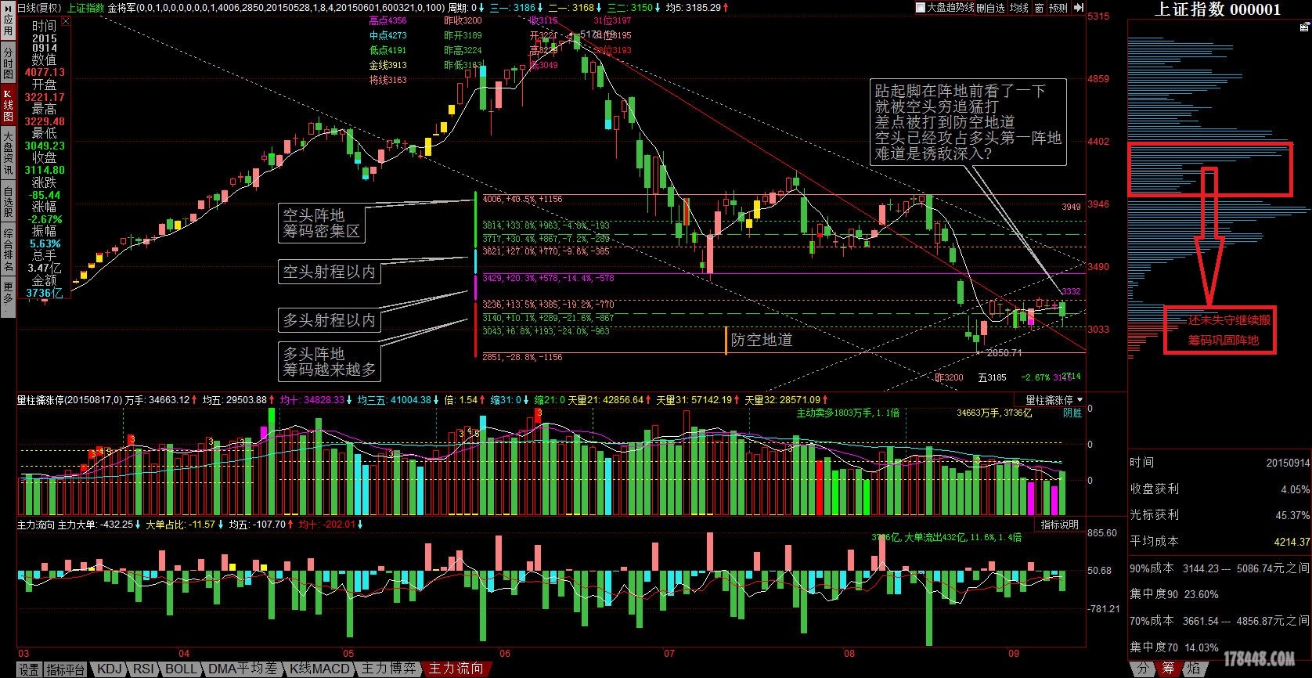Click the 光标获利 value 45.37%
This screenshot has height=678, width=1312.
pyautogui.click(x=1292, y=516)
